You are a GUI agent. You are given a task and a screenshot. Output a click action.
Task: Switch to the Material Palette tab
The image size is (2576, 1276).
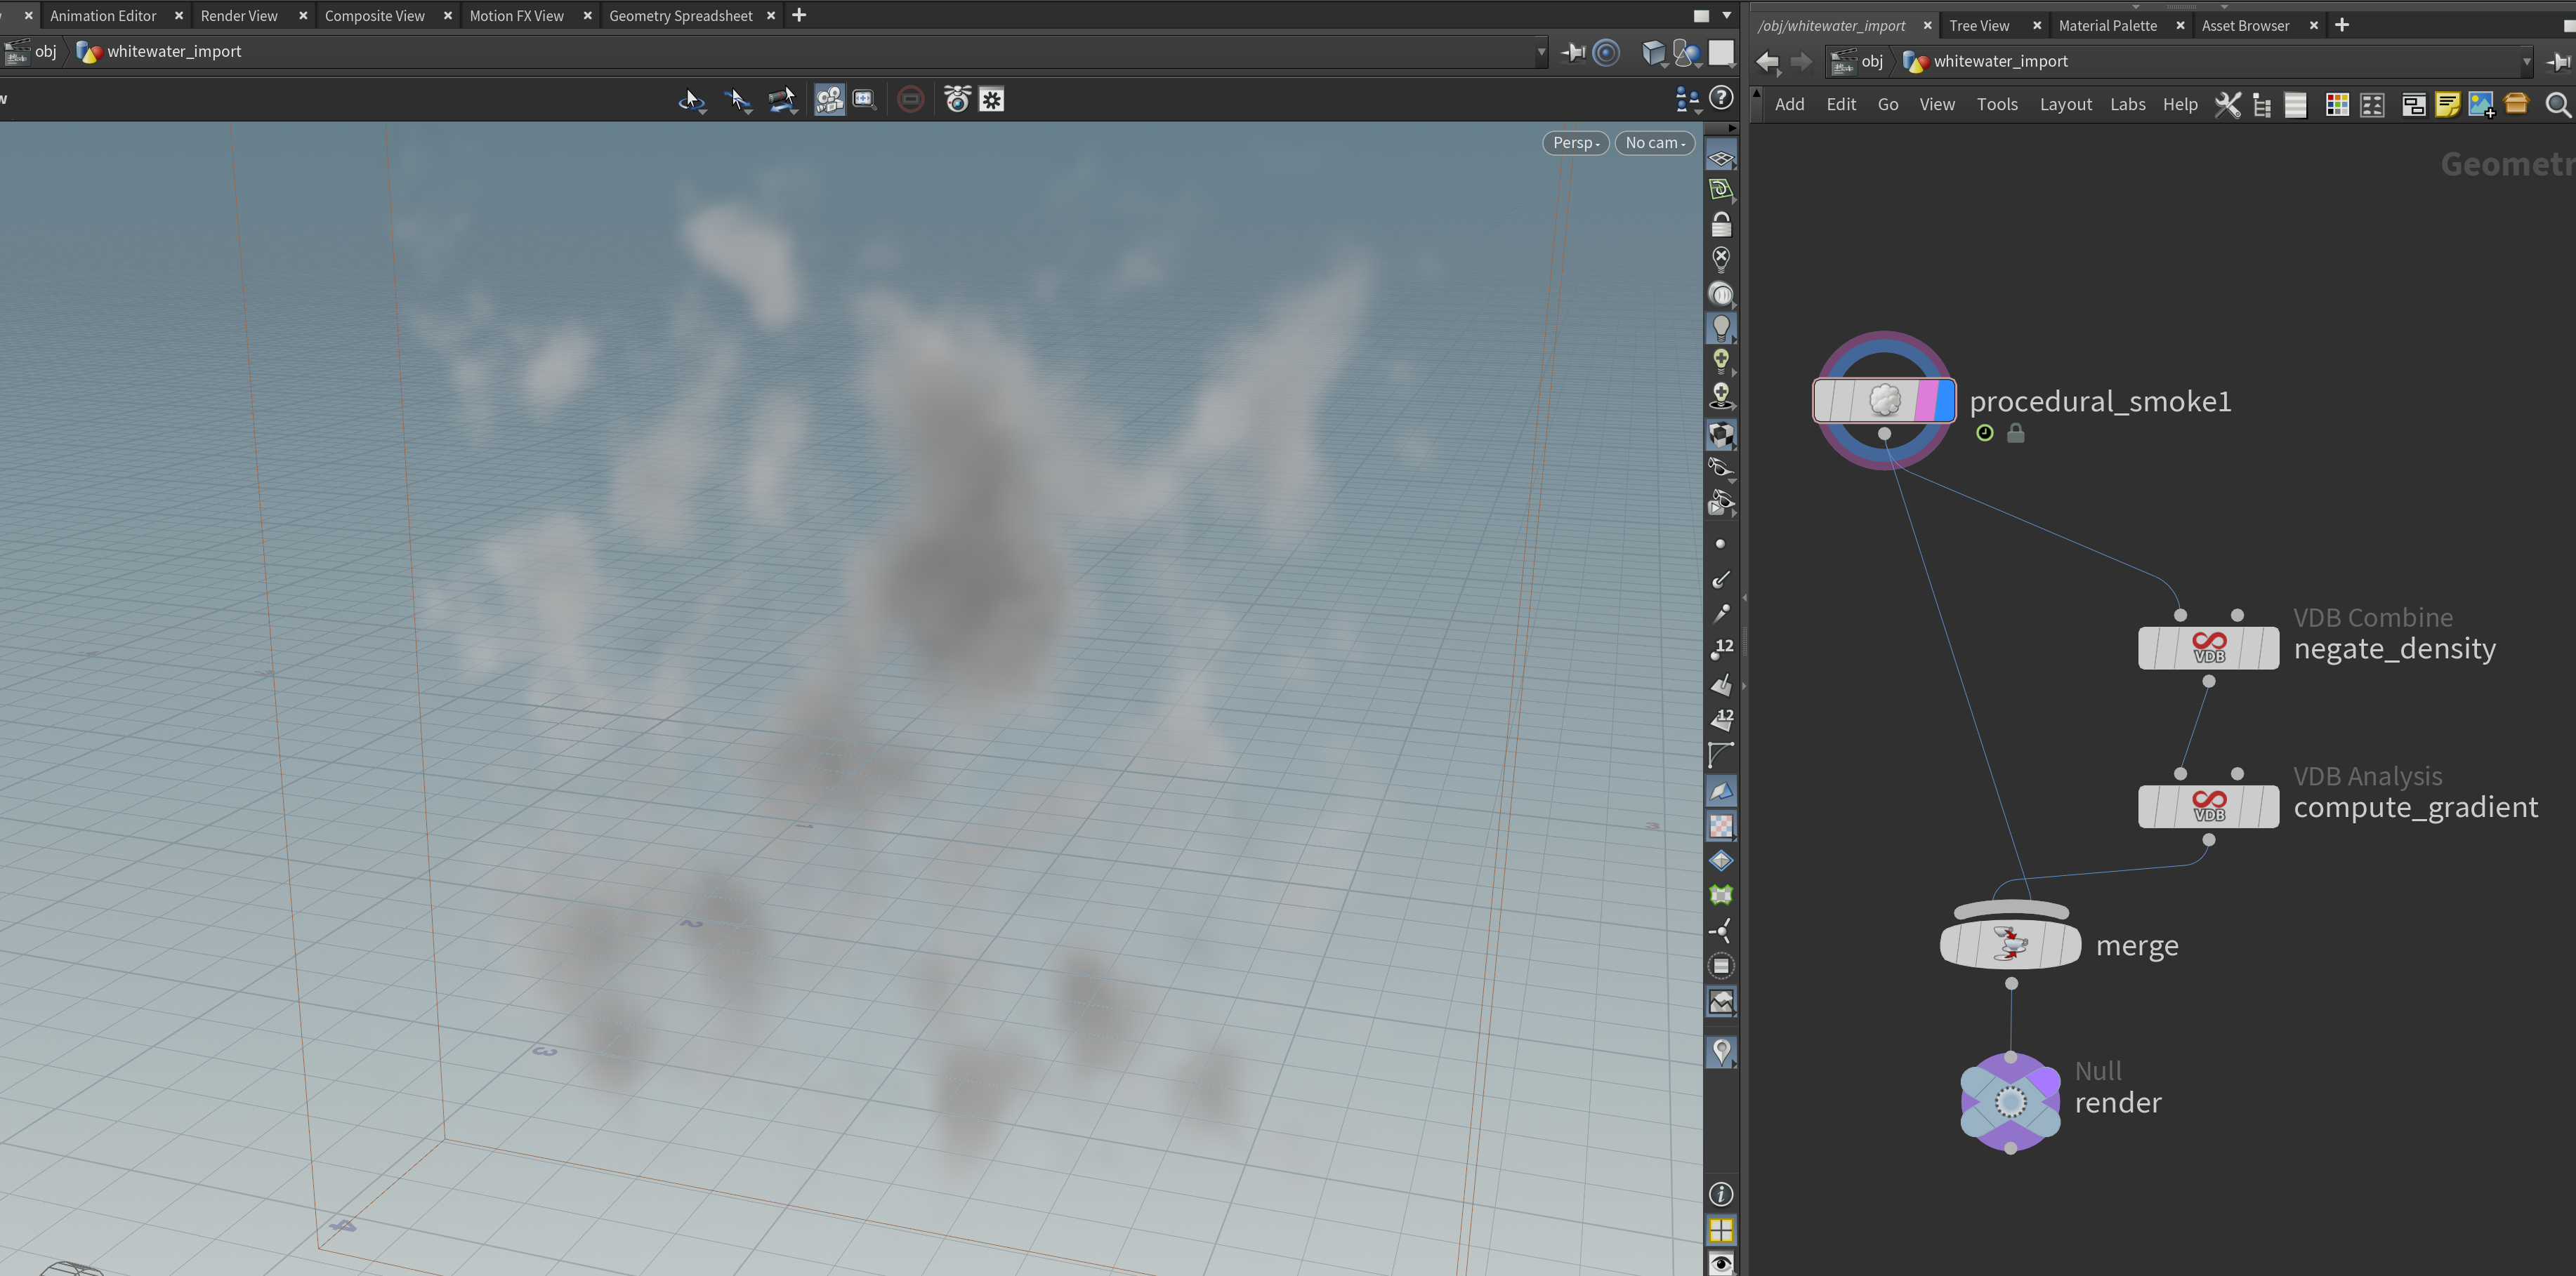[x=2107, y=26]
